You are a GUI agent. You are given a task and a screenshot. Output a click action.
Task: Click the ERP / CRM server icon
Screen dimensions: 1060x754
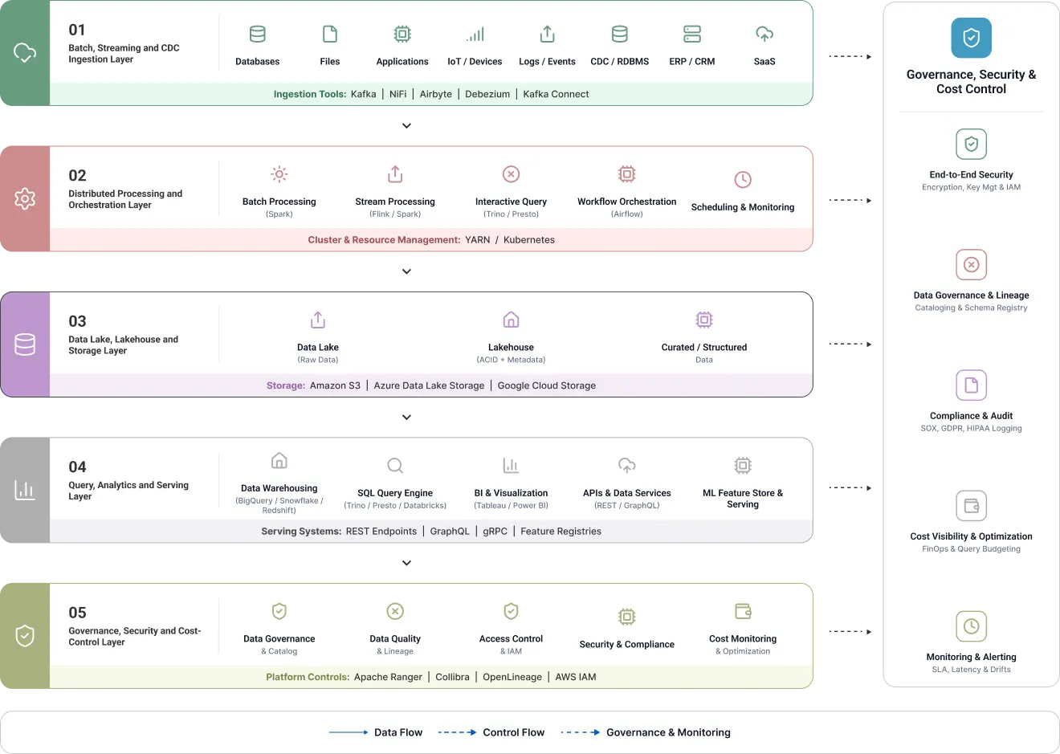(692, 34)
